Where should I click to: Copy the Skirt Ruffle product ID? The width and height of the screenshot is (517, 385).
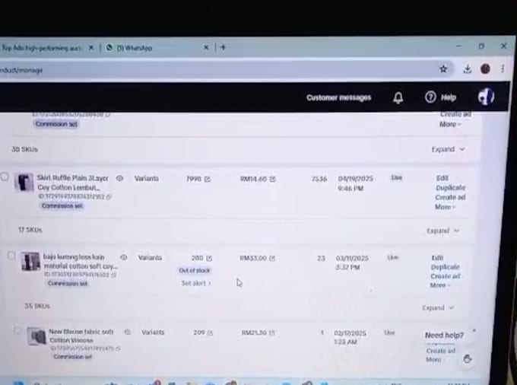(x=109, y=196)
